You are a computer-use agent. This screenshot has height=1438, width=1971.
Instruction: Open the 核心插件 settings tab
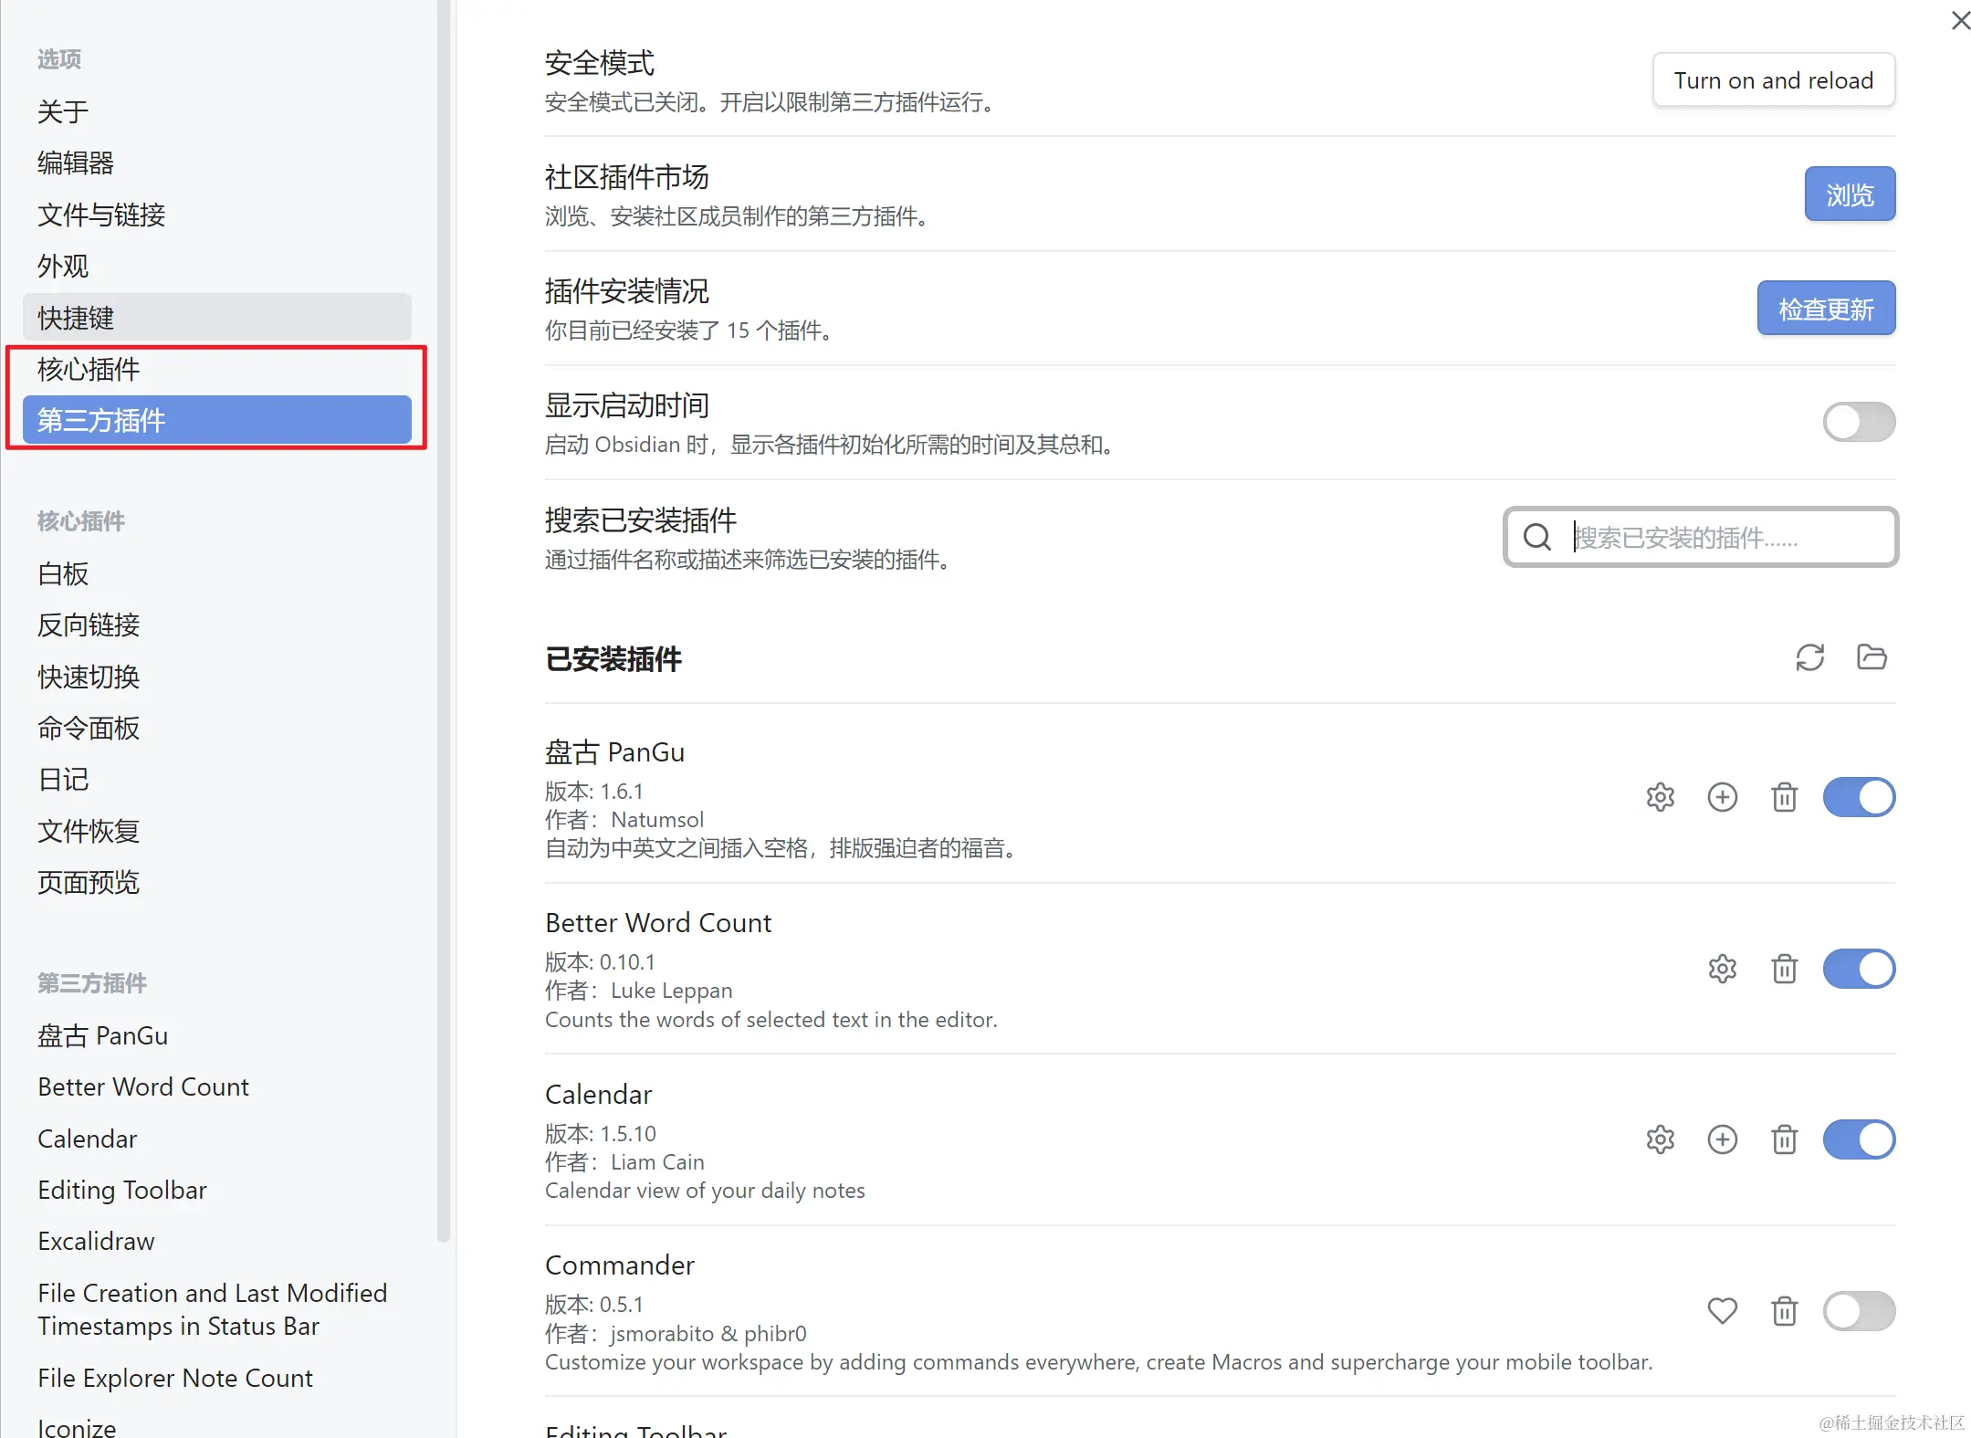click(89, 369)
